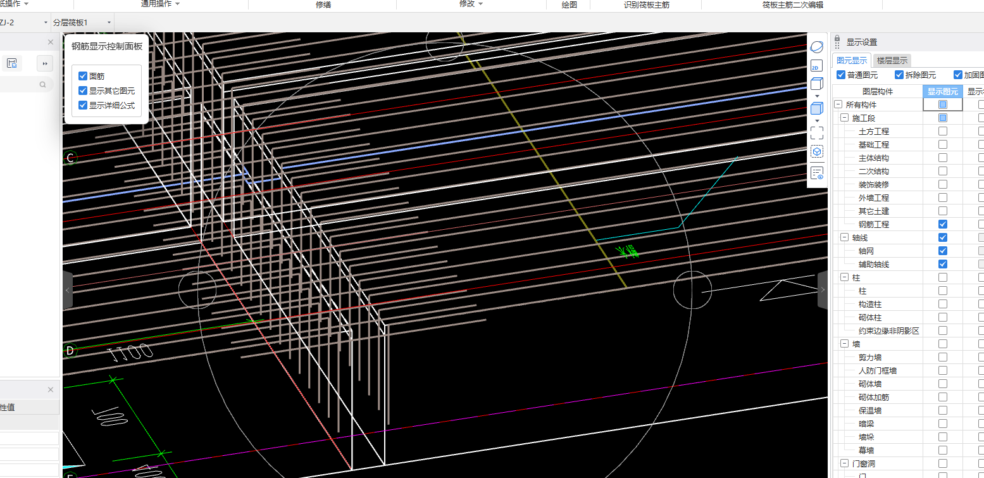Uncheck 显示图元 for 辅助轴线
This screenshot has height=478, width=984.
point(943,264)
